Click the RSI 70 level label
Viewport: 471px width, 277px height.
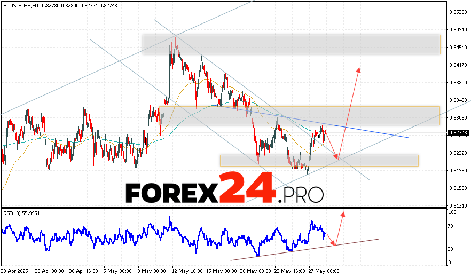452,226
